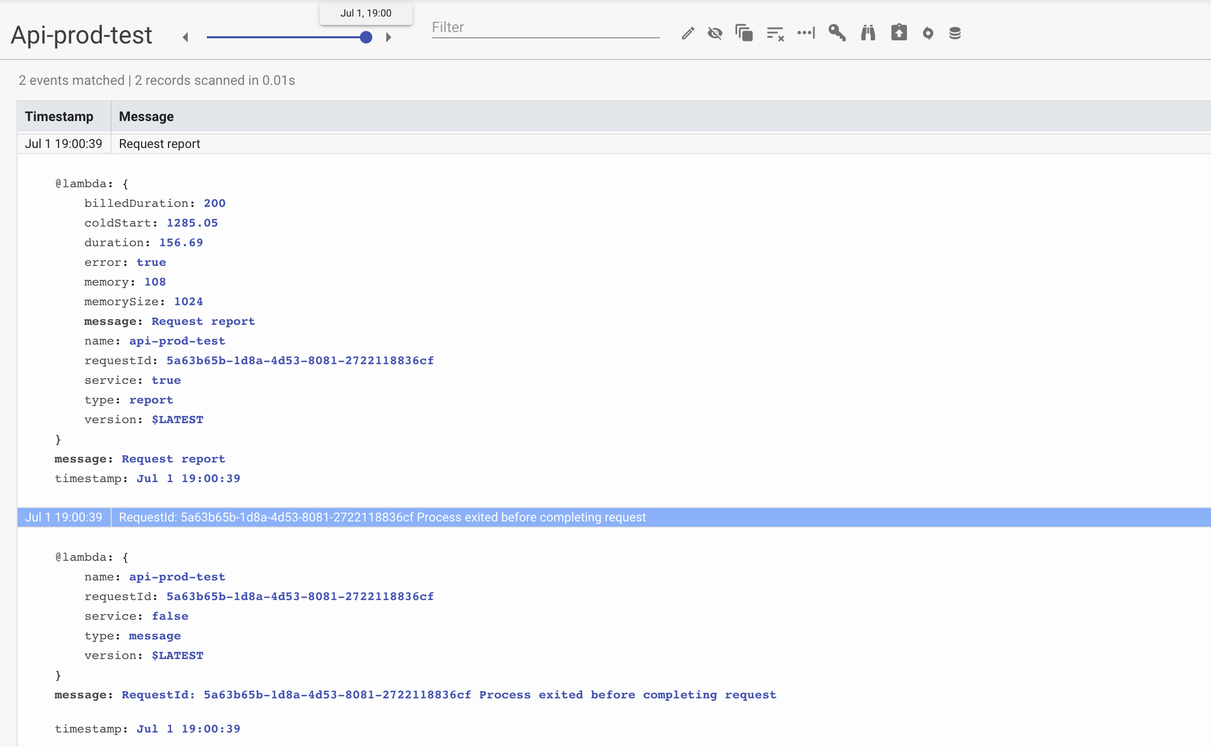Click the key icon in toolbar
The image size is (1211, 747).
(837, 33)
